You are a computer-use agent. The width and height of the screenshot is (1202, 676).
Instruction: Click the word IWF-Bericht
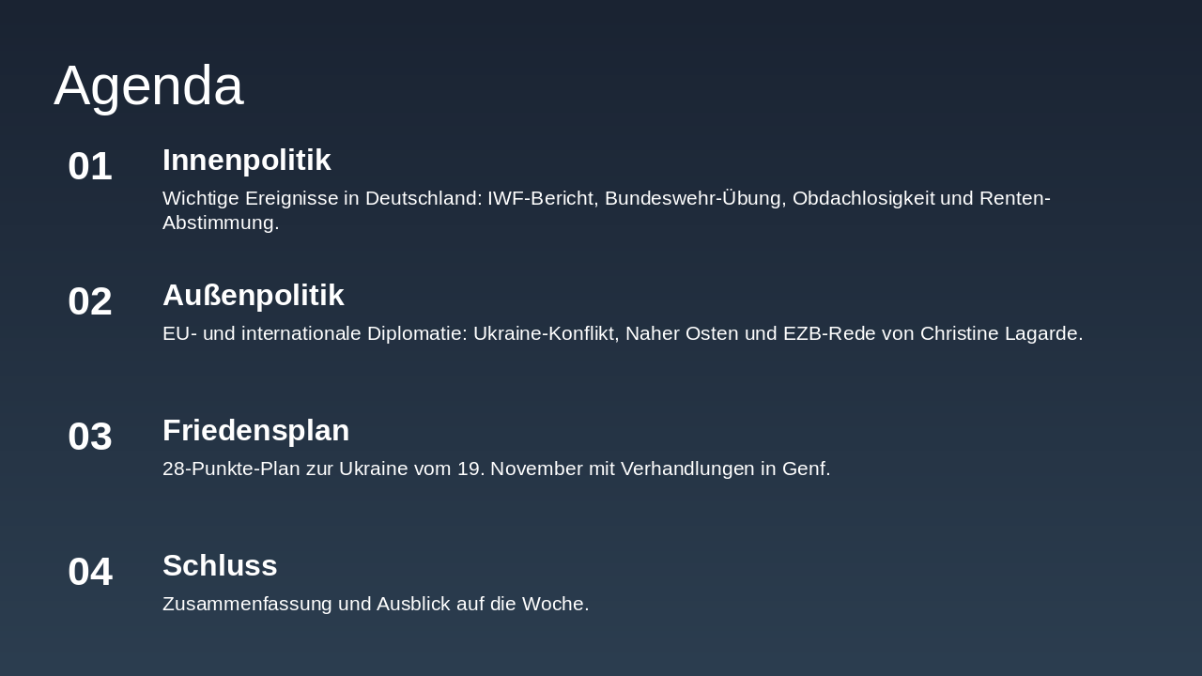click(x=541, y=198)
